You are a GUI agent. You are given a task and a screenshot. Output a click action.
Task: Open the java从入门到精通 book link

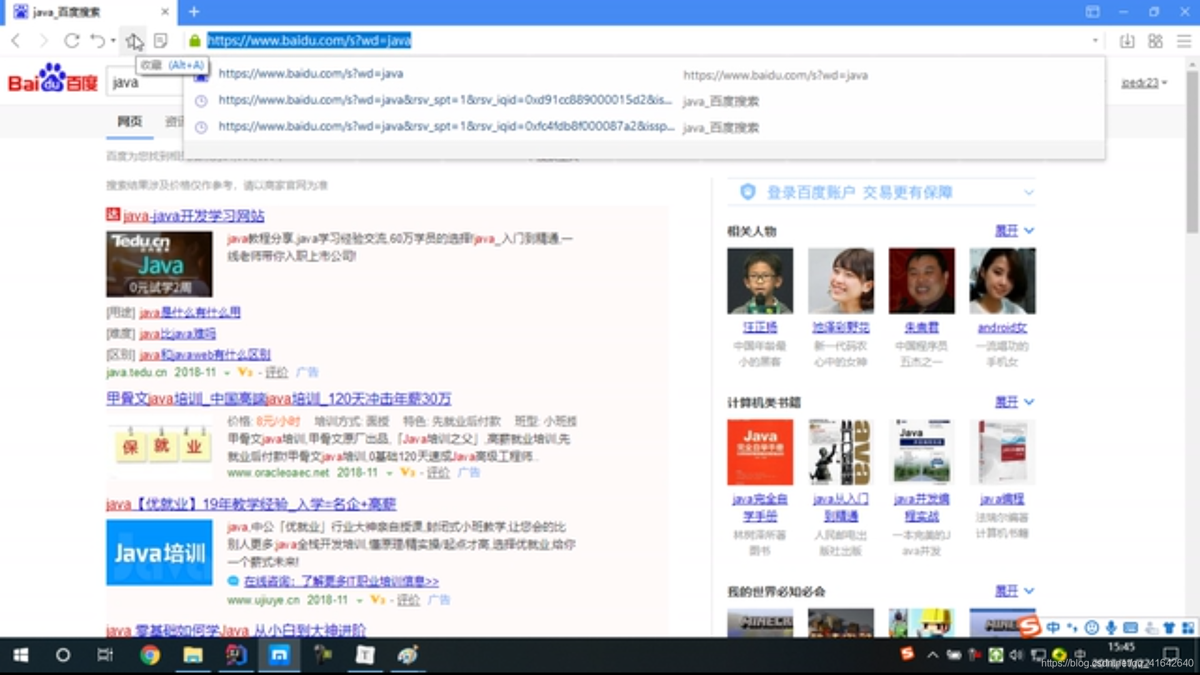tap(841, 507)
